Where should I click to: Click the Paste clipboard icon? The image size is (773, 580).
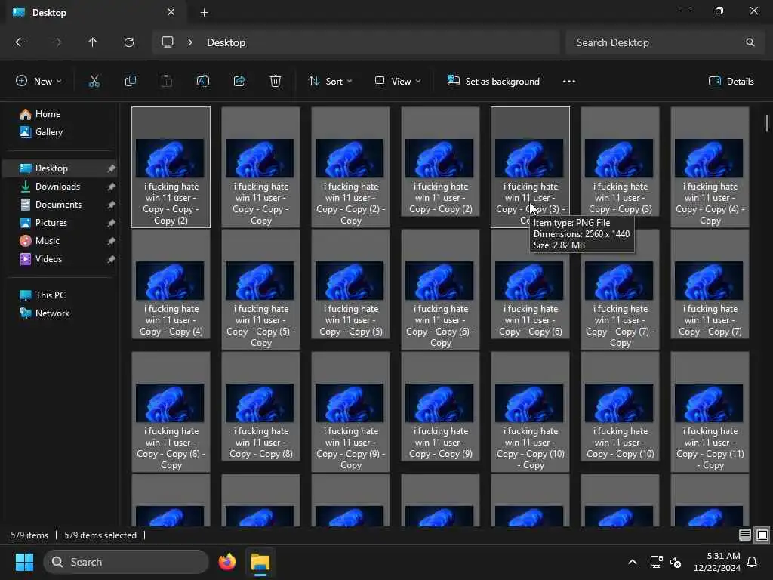(167, 82)
